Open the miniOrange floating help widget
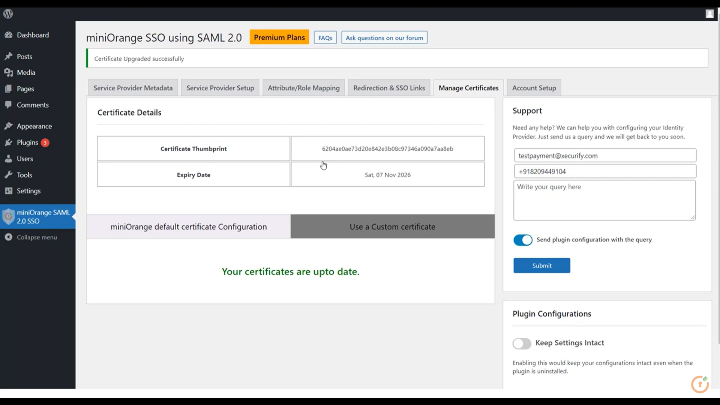720x405 pixels. [700, 384]
